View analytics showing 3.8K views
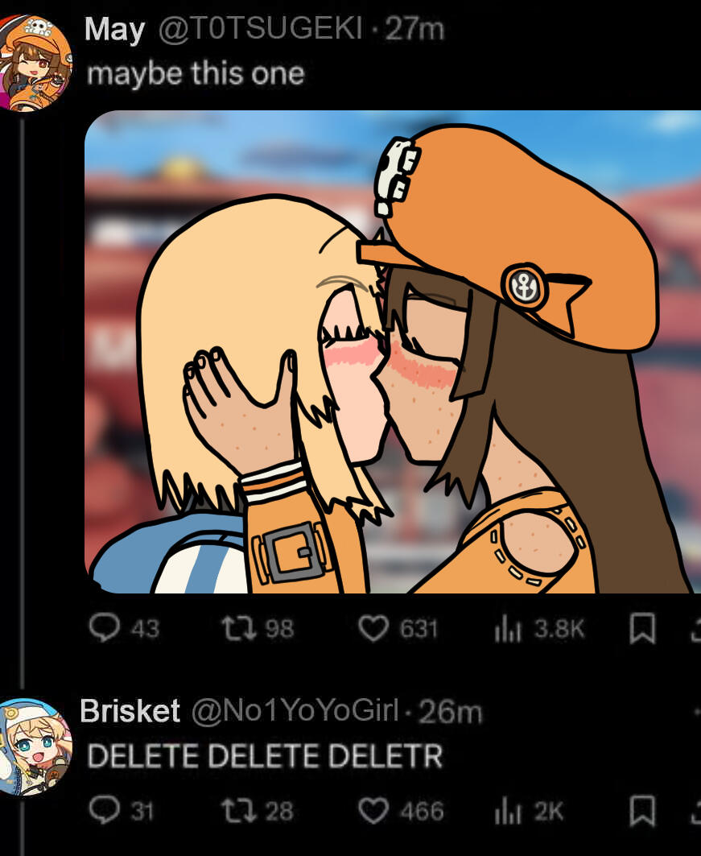This screenshot has height=856, width=701. 539,629
